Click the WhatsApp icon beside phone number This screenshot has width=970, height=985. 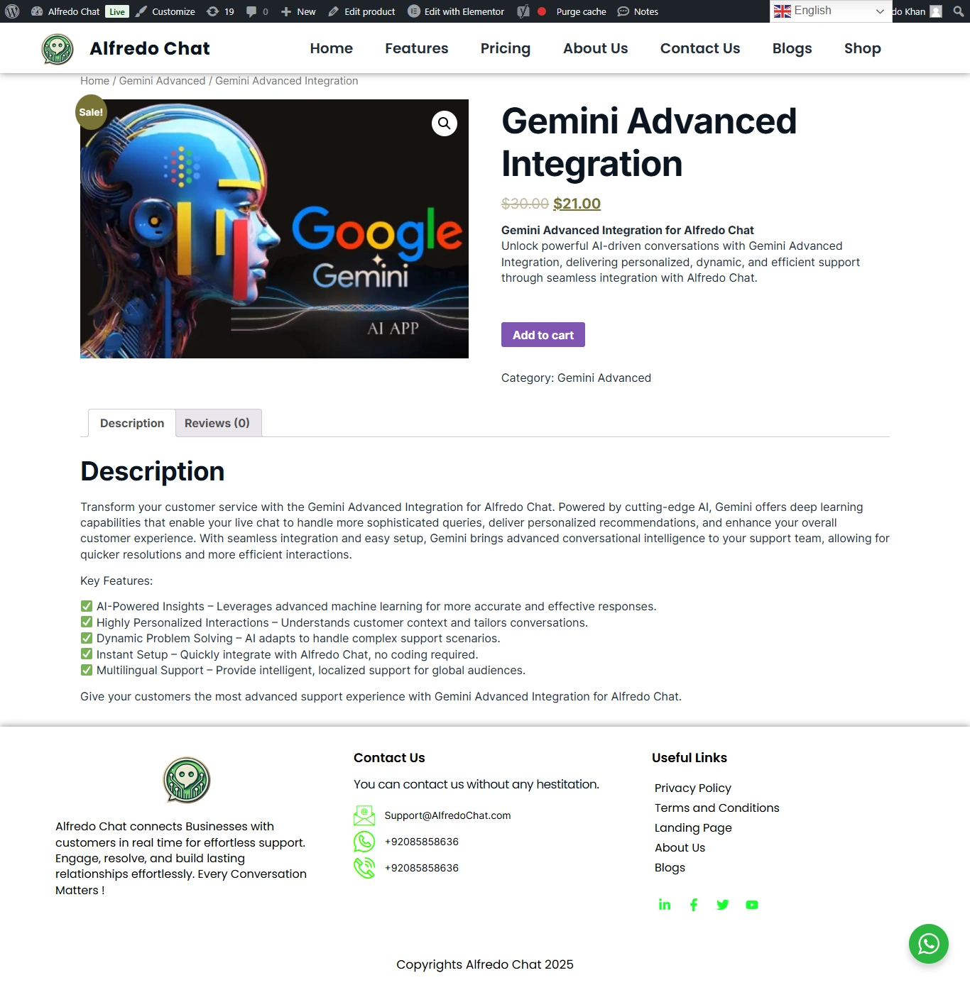364,842
